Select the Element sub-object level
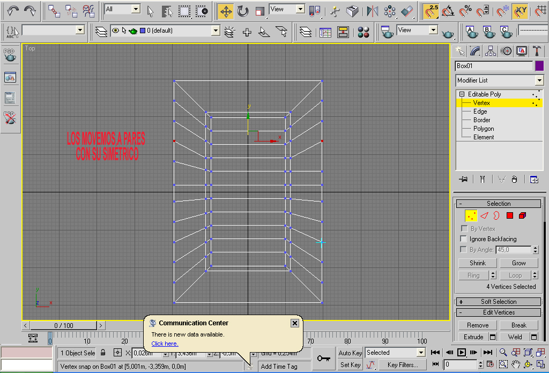The width and height of the screenshot is (549, 373). click(x=483, y=137)
